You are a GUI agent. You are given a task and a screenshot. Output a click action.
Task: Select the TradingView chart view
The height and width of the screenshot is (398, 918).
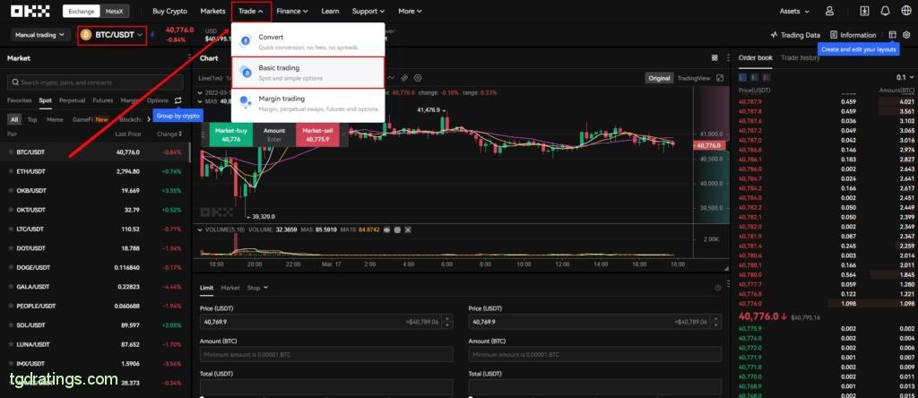click(x=693, y=78)
